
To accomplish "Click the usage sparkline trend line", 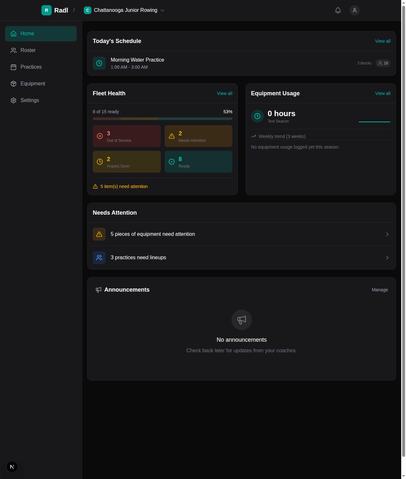I will pyautogui.click(x=375, y=122).
